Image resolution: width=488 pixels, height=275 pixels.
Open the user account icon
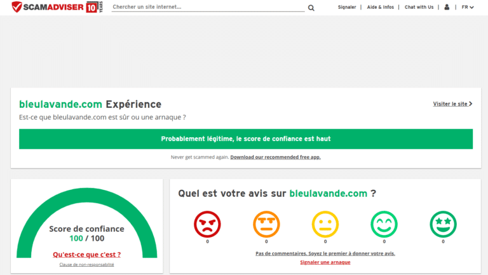[x=447, y=7]
